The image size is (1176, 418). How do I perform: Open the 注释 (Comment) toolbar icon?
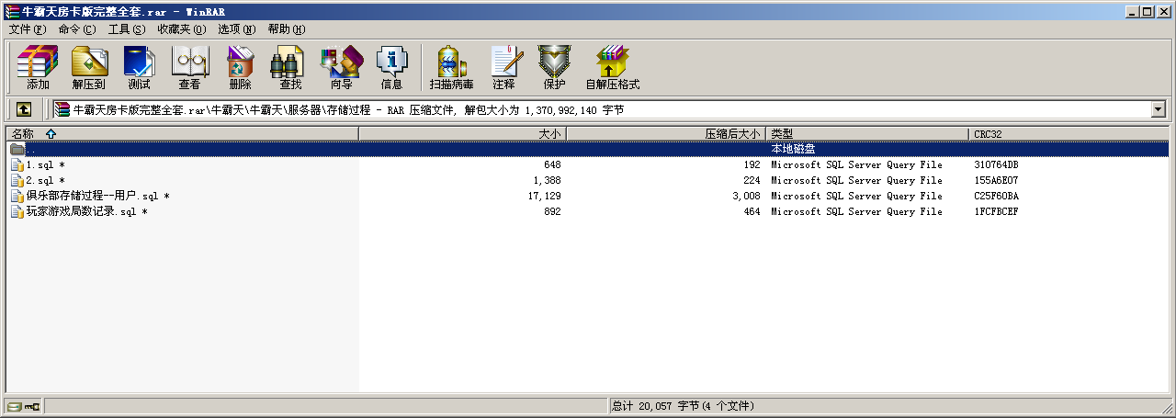[503, 67]
